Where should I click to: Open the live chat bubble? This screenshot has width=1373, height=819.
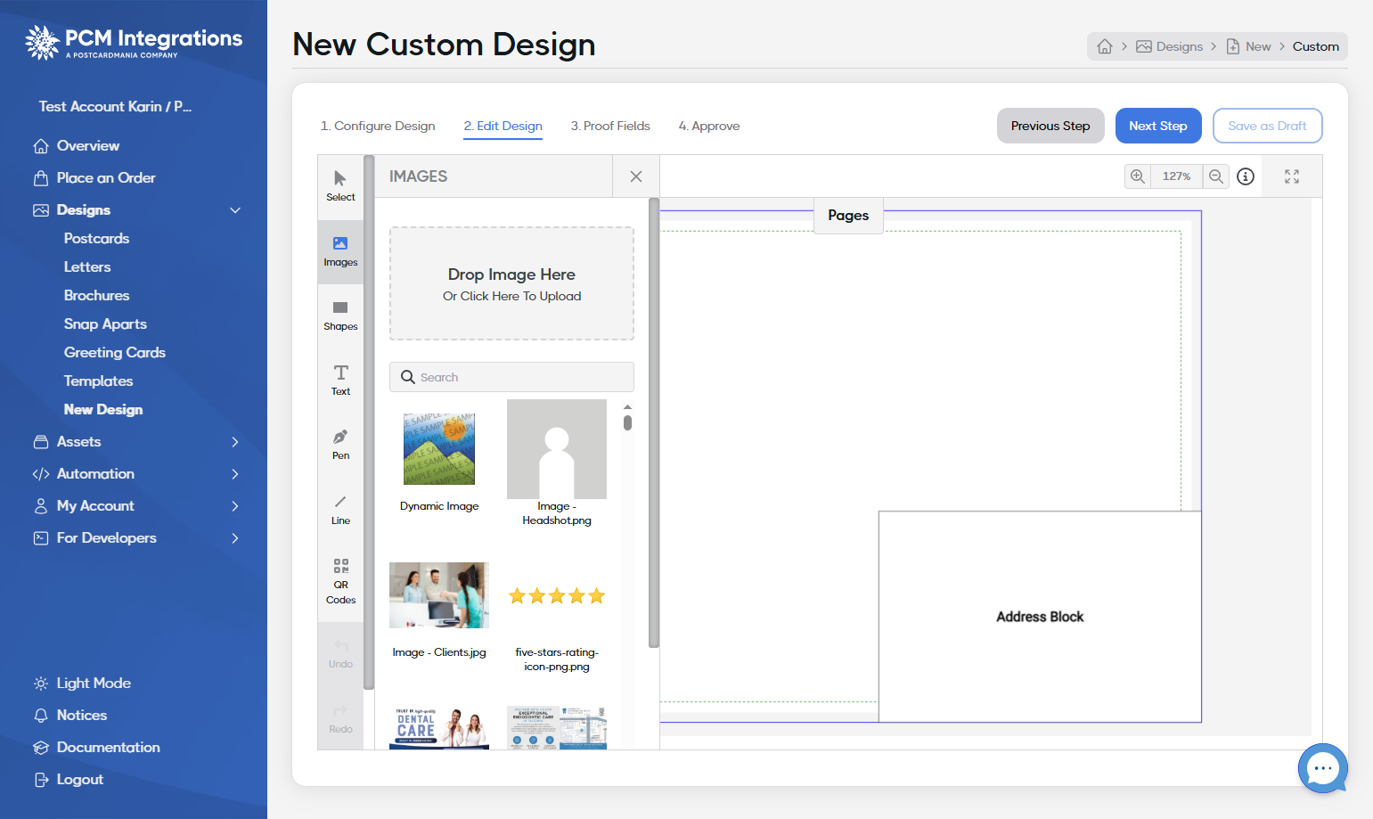coord(1323,768)
